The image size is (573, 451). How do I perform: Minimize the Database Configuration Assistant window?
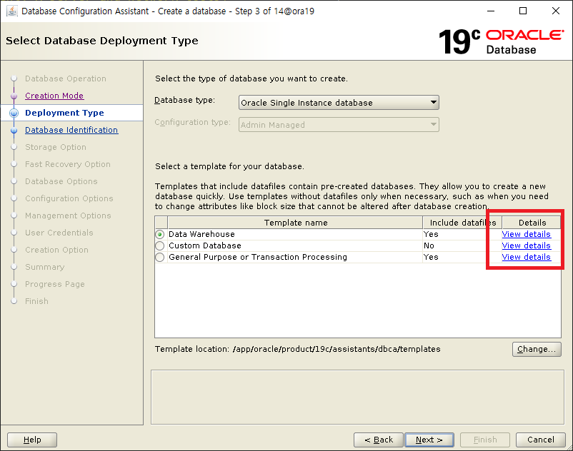(x=491, y=11)
